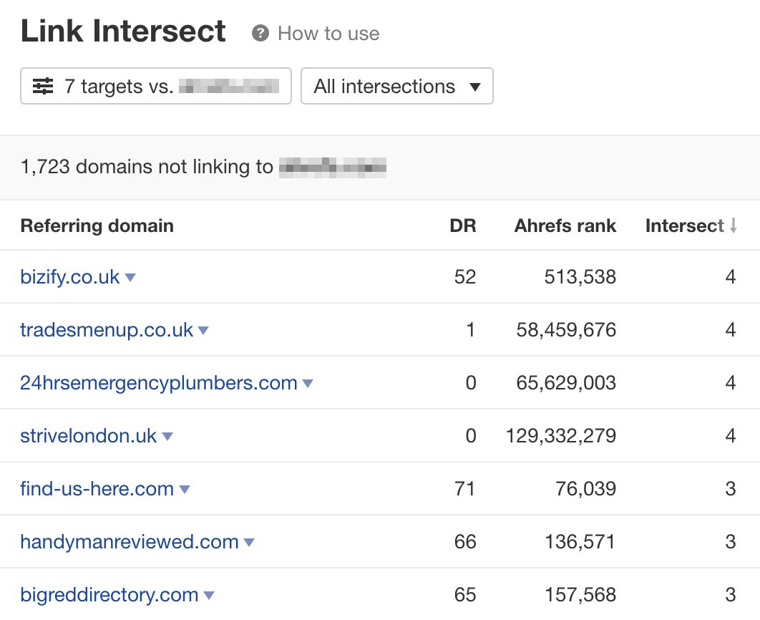Click the Intersect sort arrow icon
Screen dimensions: 760x620
(x=733, y=226)
